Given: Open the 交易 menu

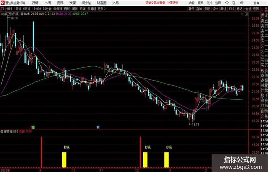Looking at the screenshot, I should 115,3.
